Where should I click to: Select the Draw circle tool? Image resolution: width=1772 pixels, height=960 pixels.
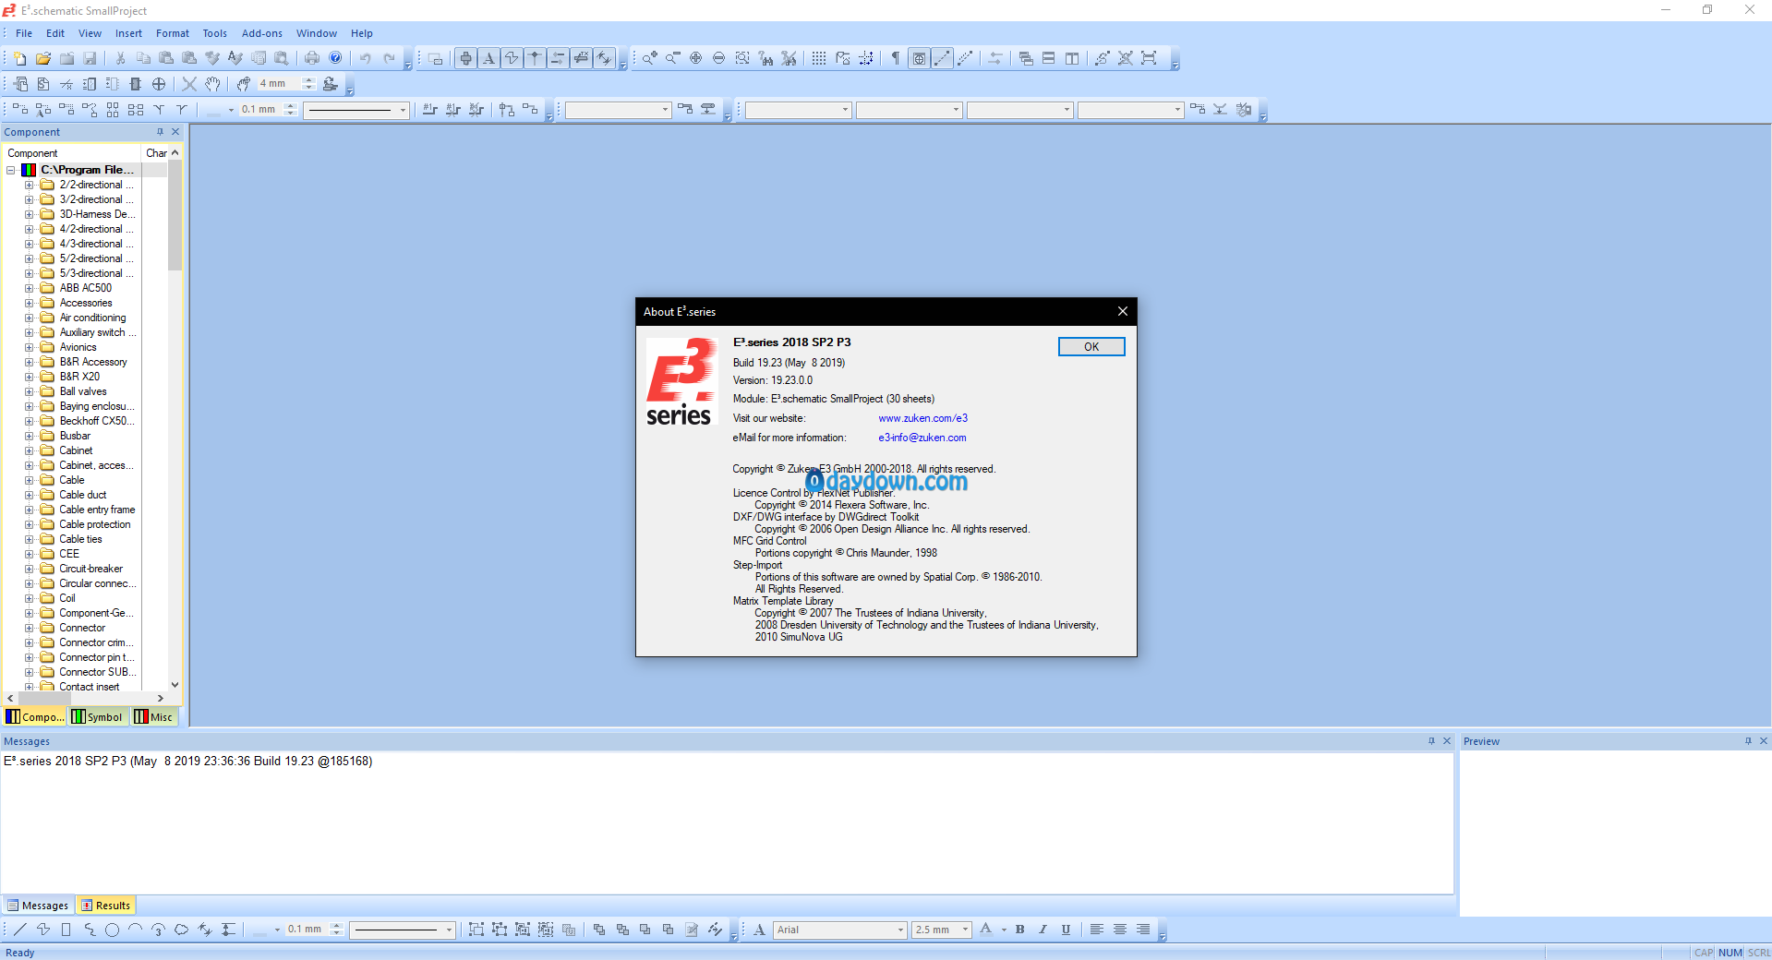tap(112, 930)
